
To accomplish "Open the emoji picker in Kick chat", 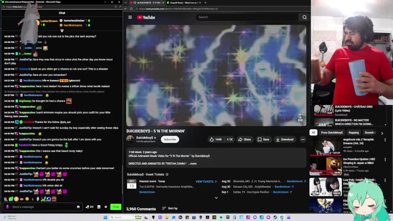I will click(x=78, y=207).
